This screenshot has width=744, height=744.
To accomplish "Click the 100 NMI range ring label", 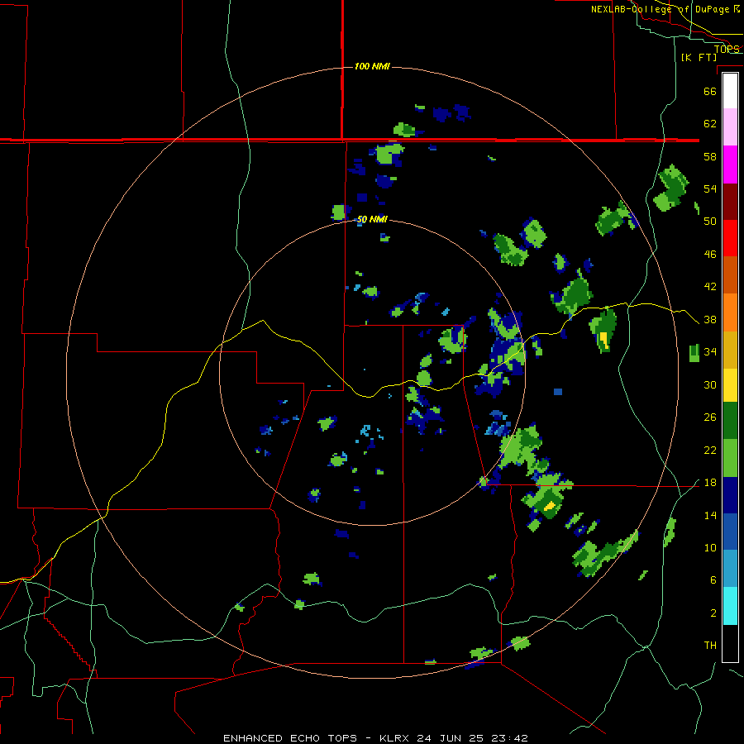I will [372, 66].
